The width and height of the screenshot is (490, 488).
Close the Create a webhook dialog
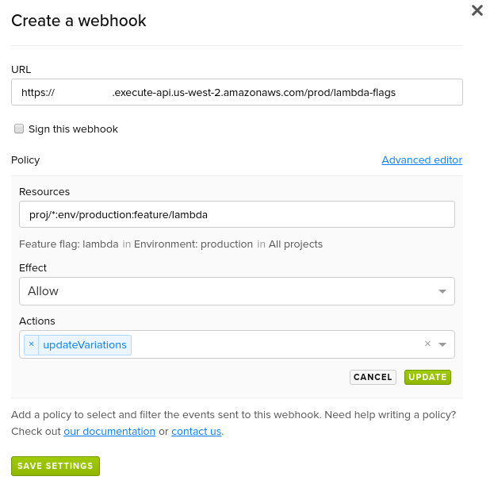[x=477, y=10]
